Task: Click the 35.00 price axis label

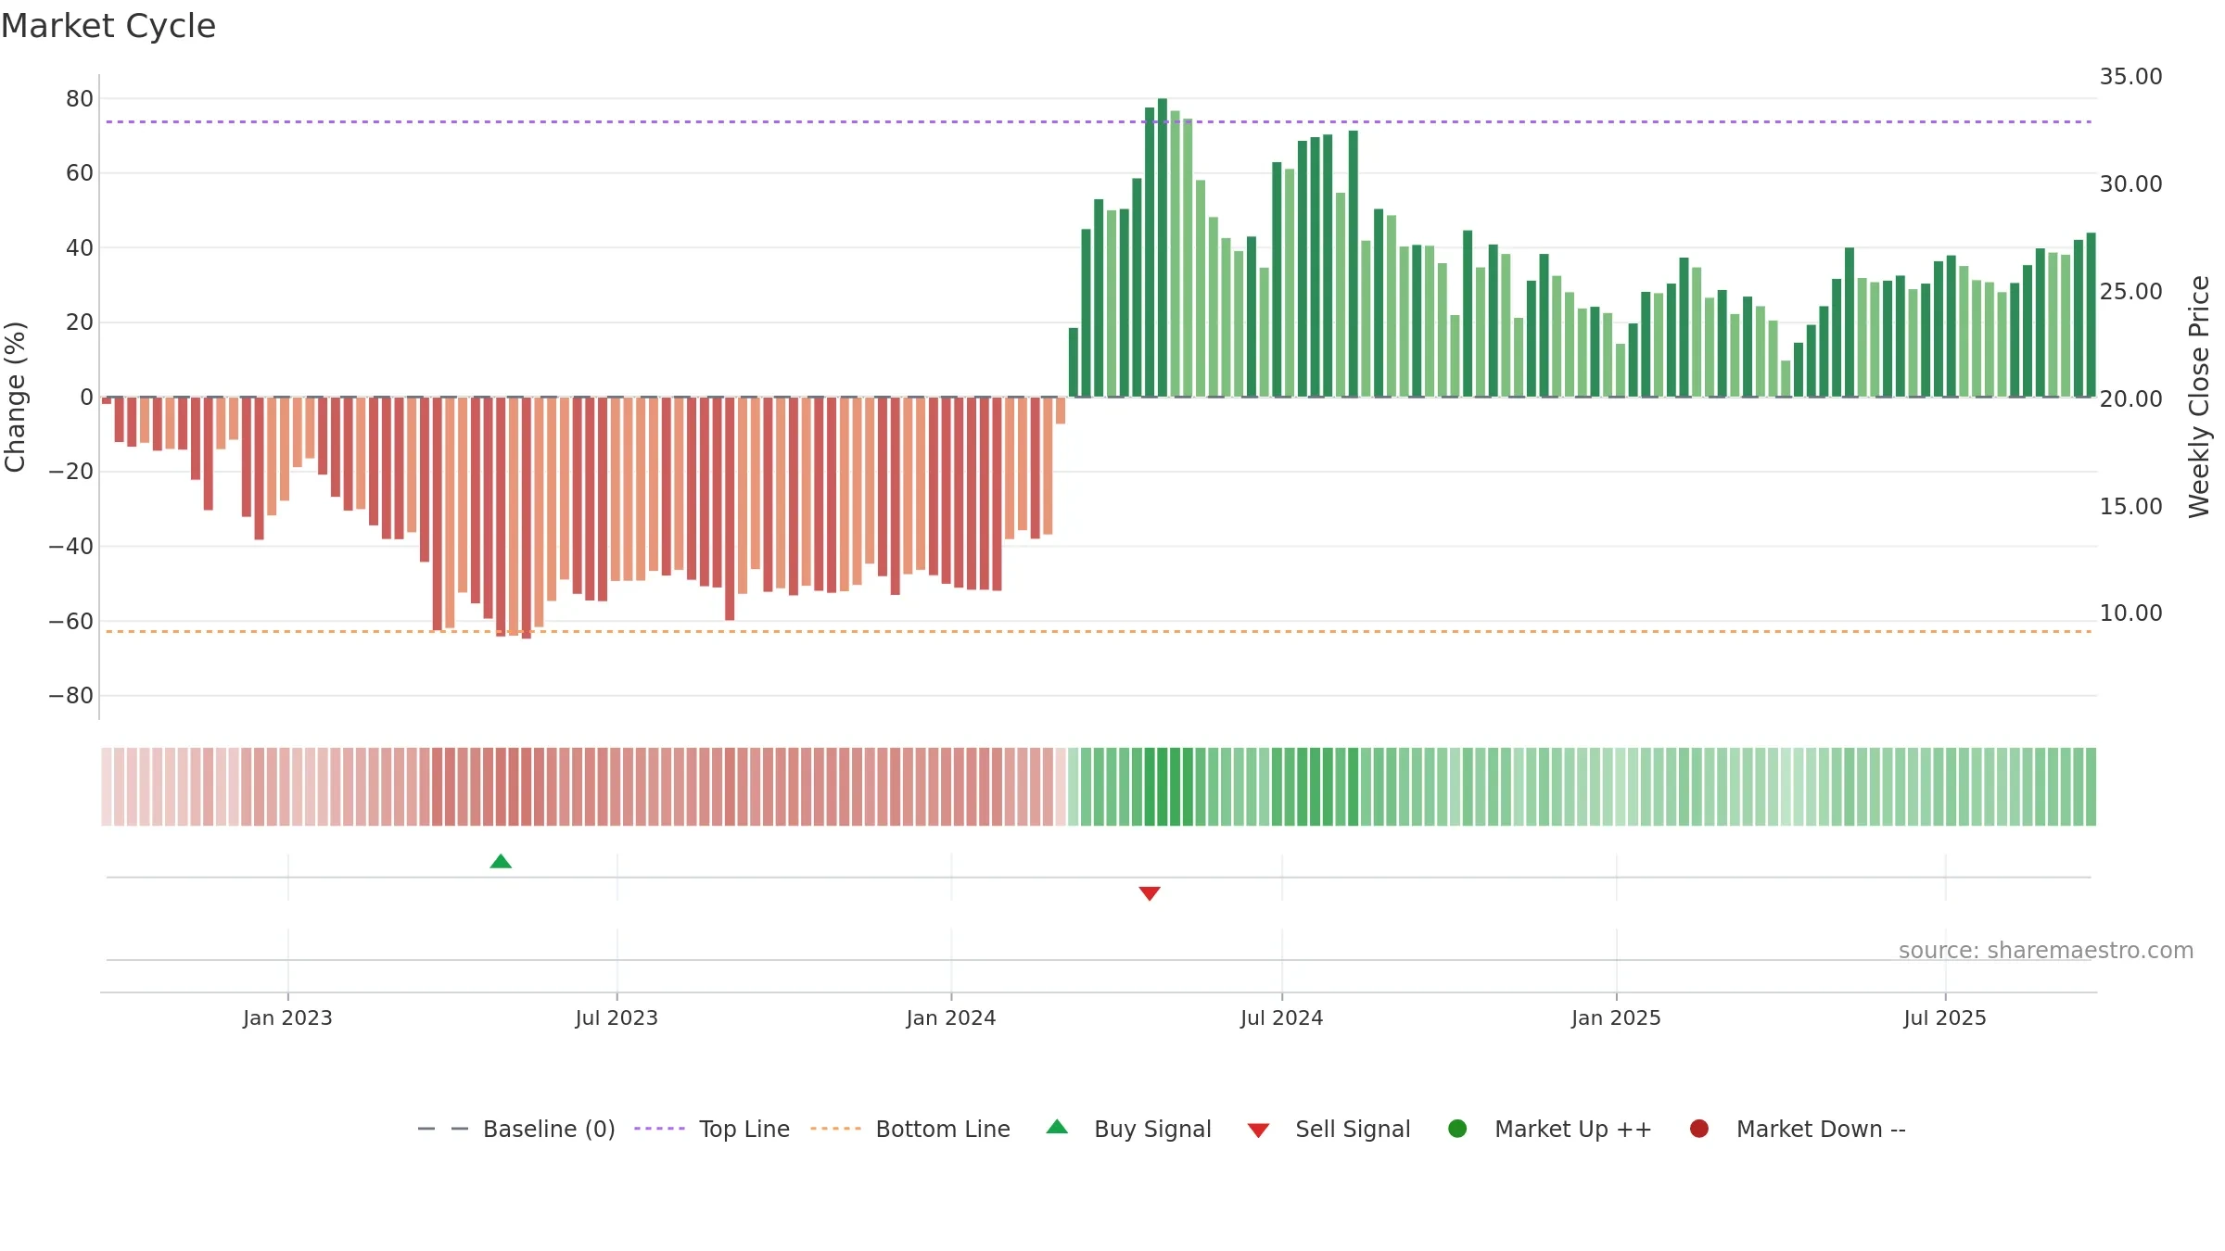Action: tap(2130, 76)
